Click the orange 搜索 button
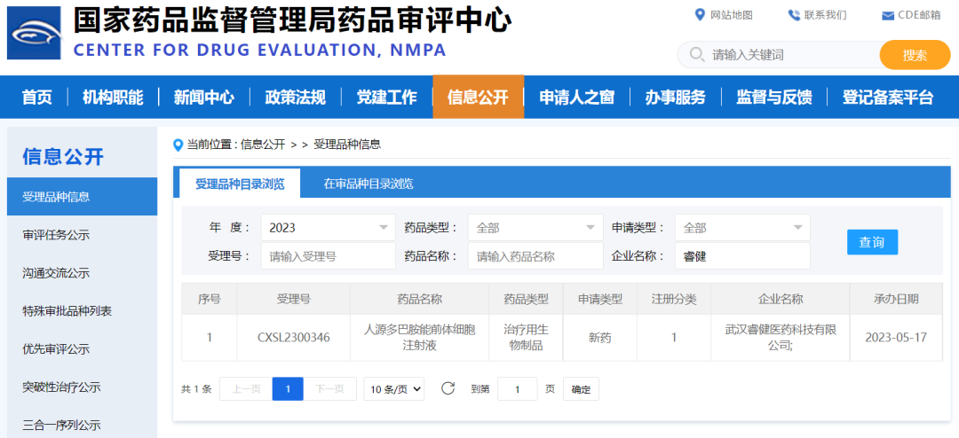This screenshot has width=959, height=438. (x=915, y=55)
